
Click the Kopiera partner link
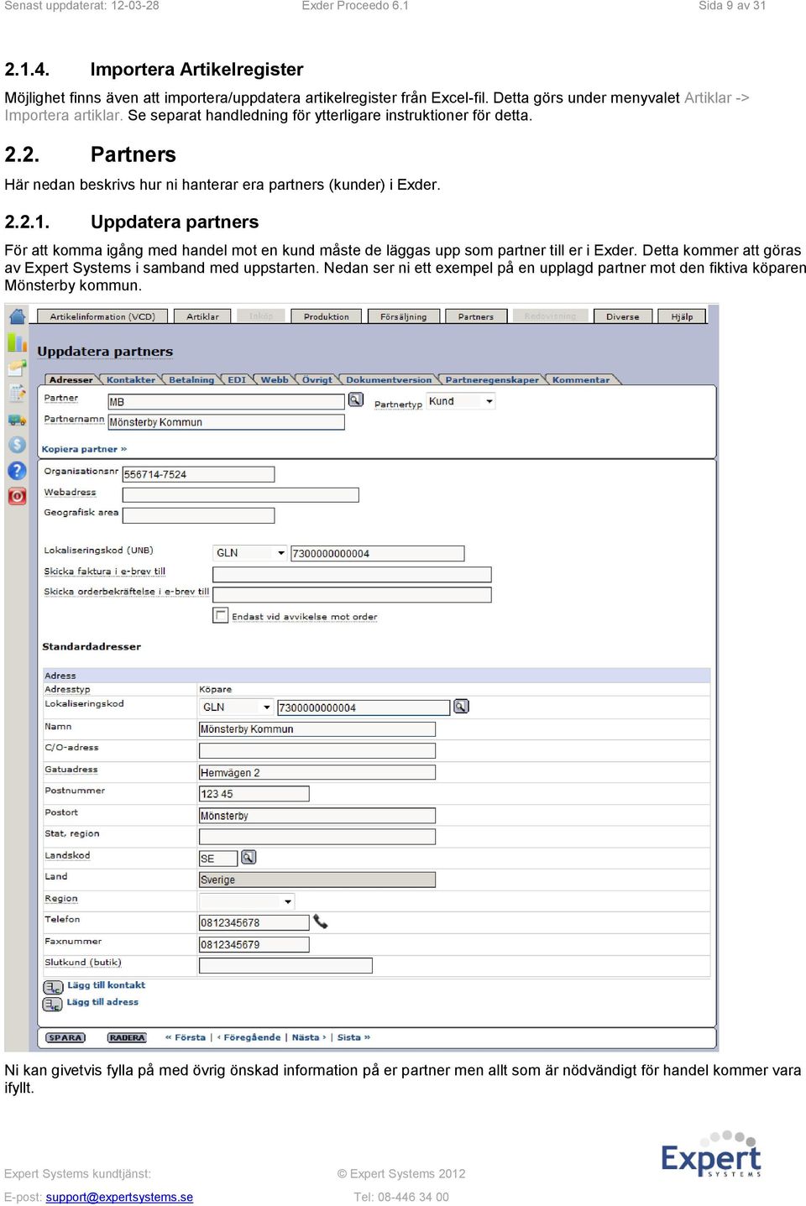(x=84, y=449)
